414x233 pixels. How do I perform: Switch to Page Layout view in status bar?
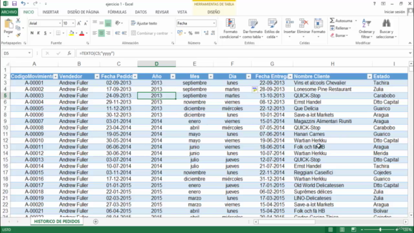click(342, 230)
